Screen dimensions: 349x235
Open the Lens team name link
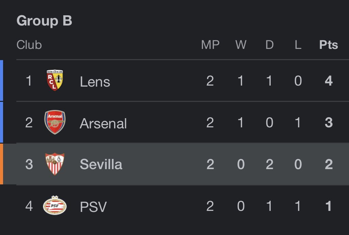[95, 82]
